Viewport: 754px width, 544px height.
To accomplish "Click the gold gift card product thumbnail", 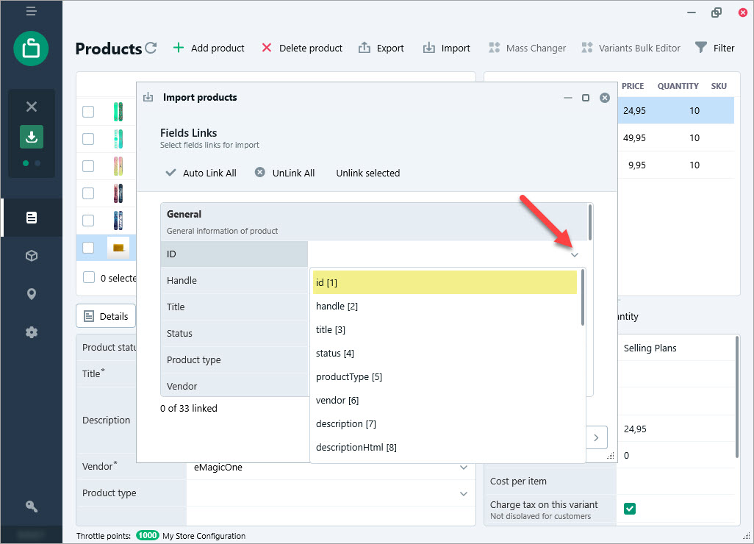I will pos(118,248).
